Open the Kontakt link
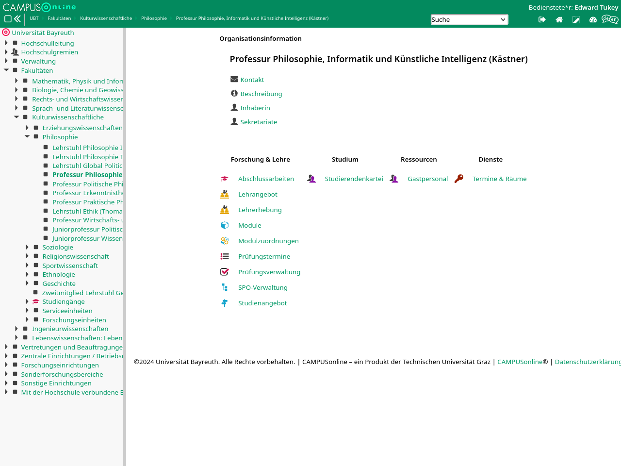 [252, 80]
